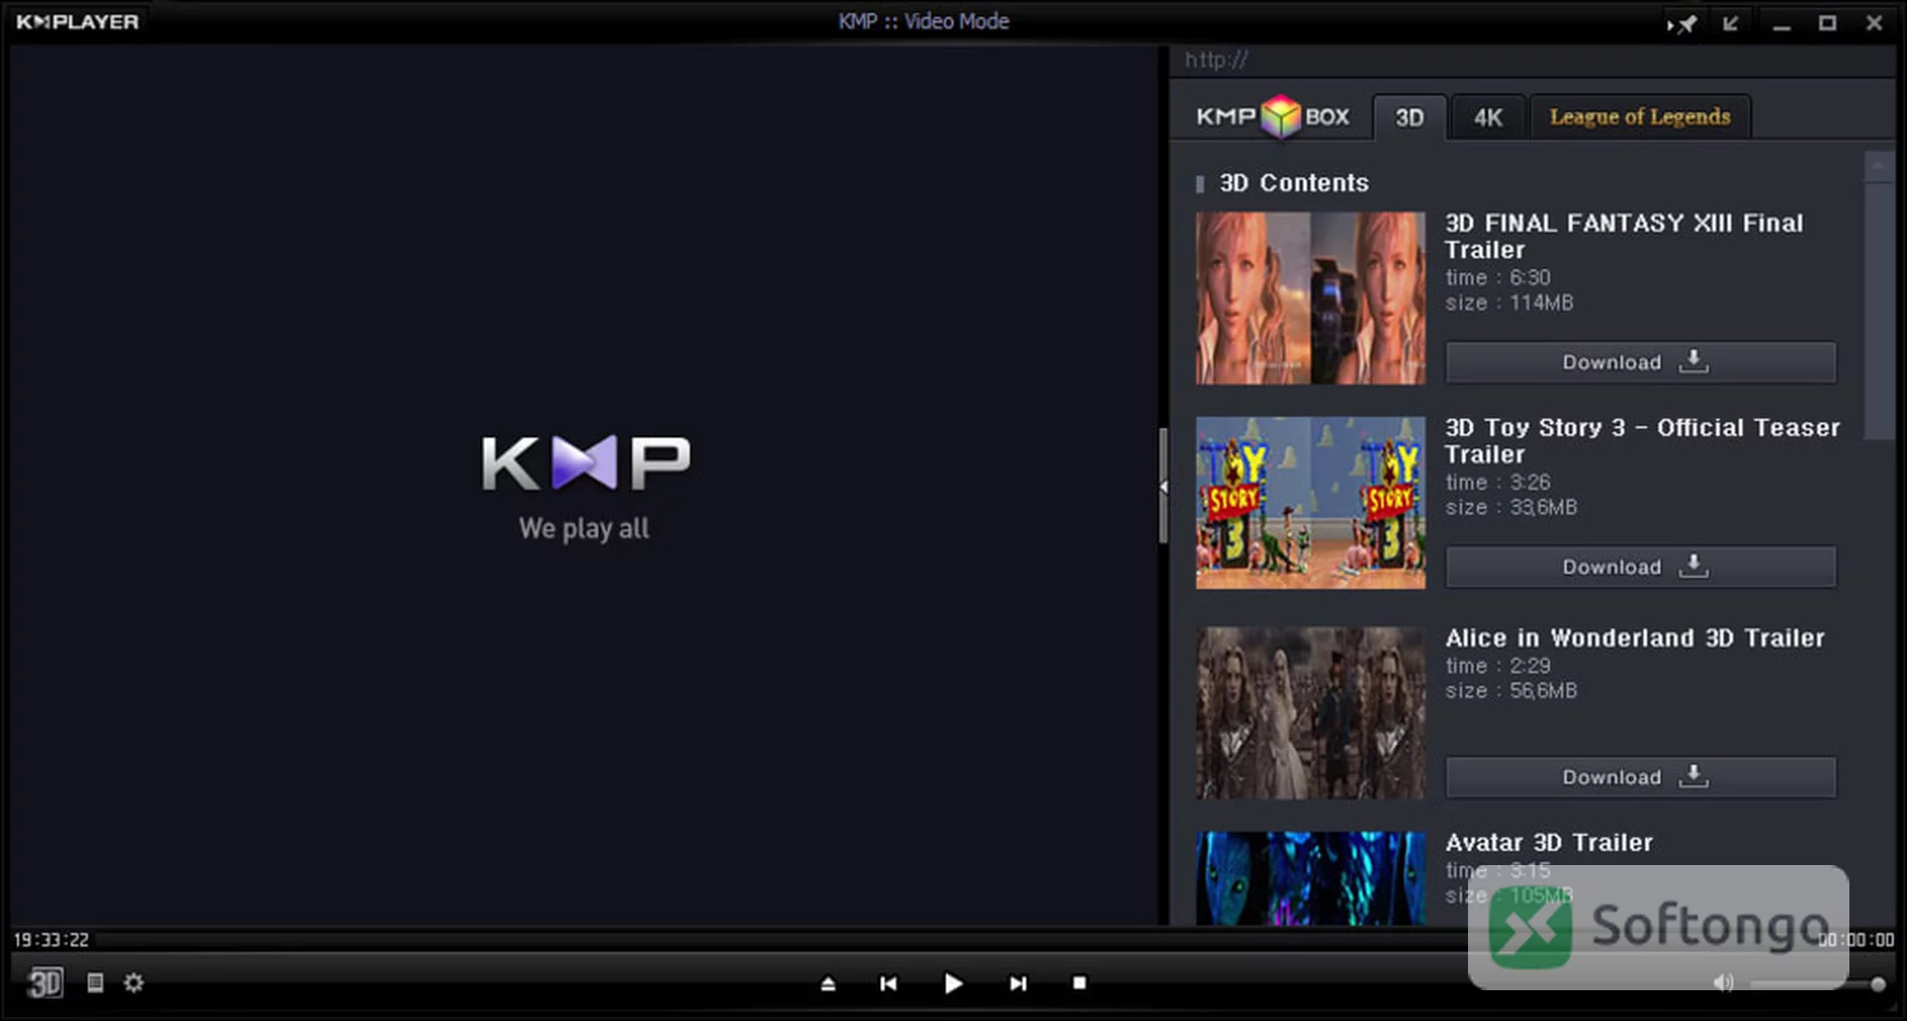
Task: Click the eject/open file button
Action: pos(828,983)
